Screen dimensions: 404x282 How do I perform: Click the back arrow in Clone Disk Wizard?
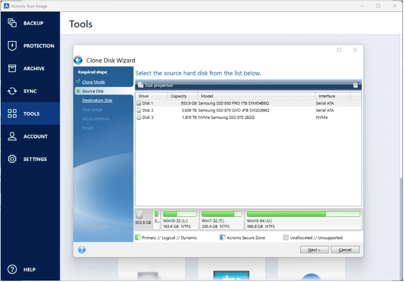pos(78,60)
